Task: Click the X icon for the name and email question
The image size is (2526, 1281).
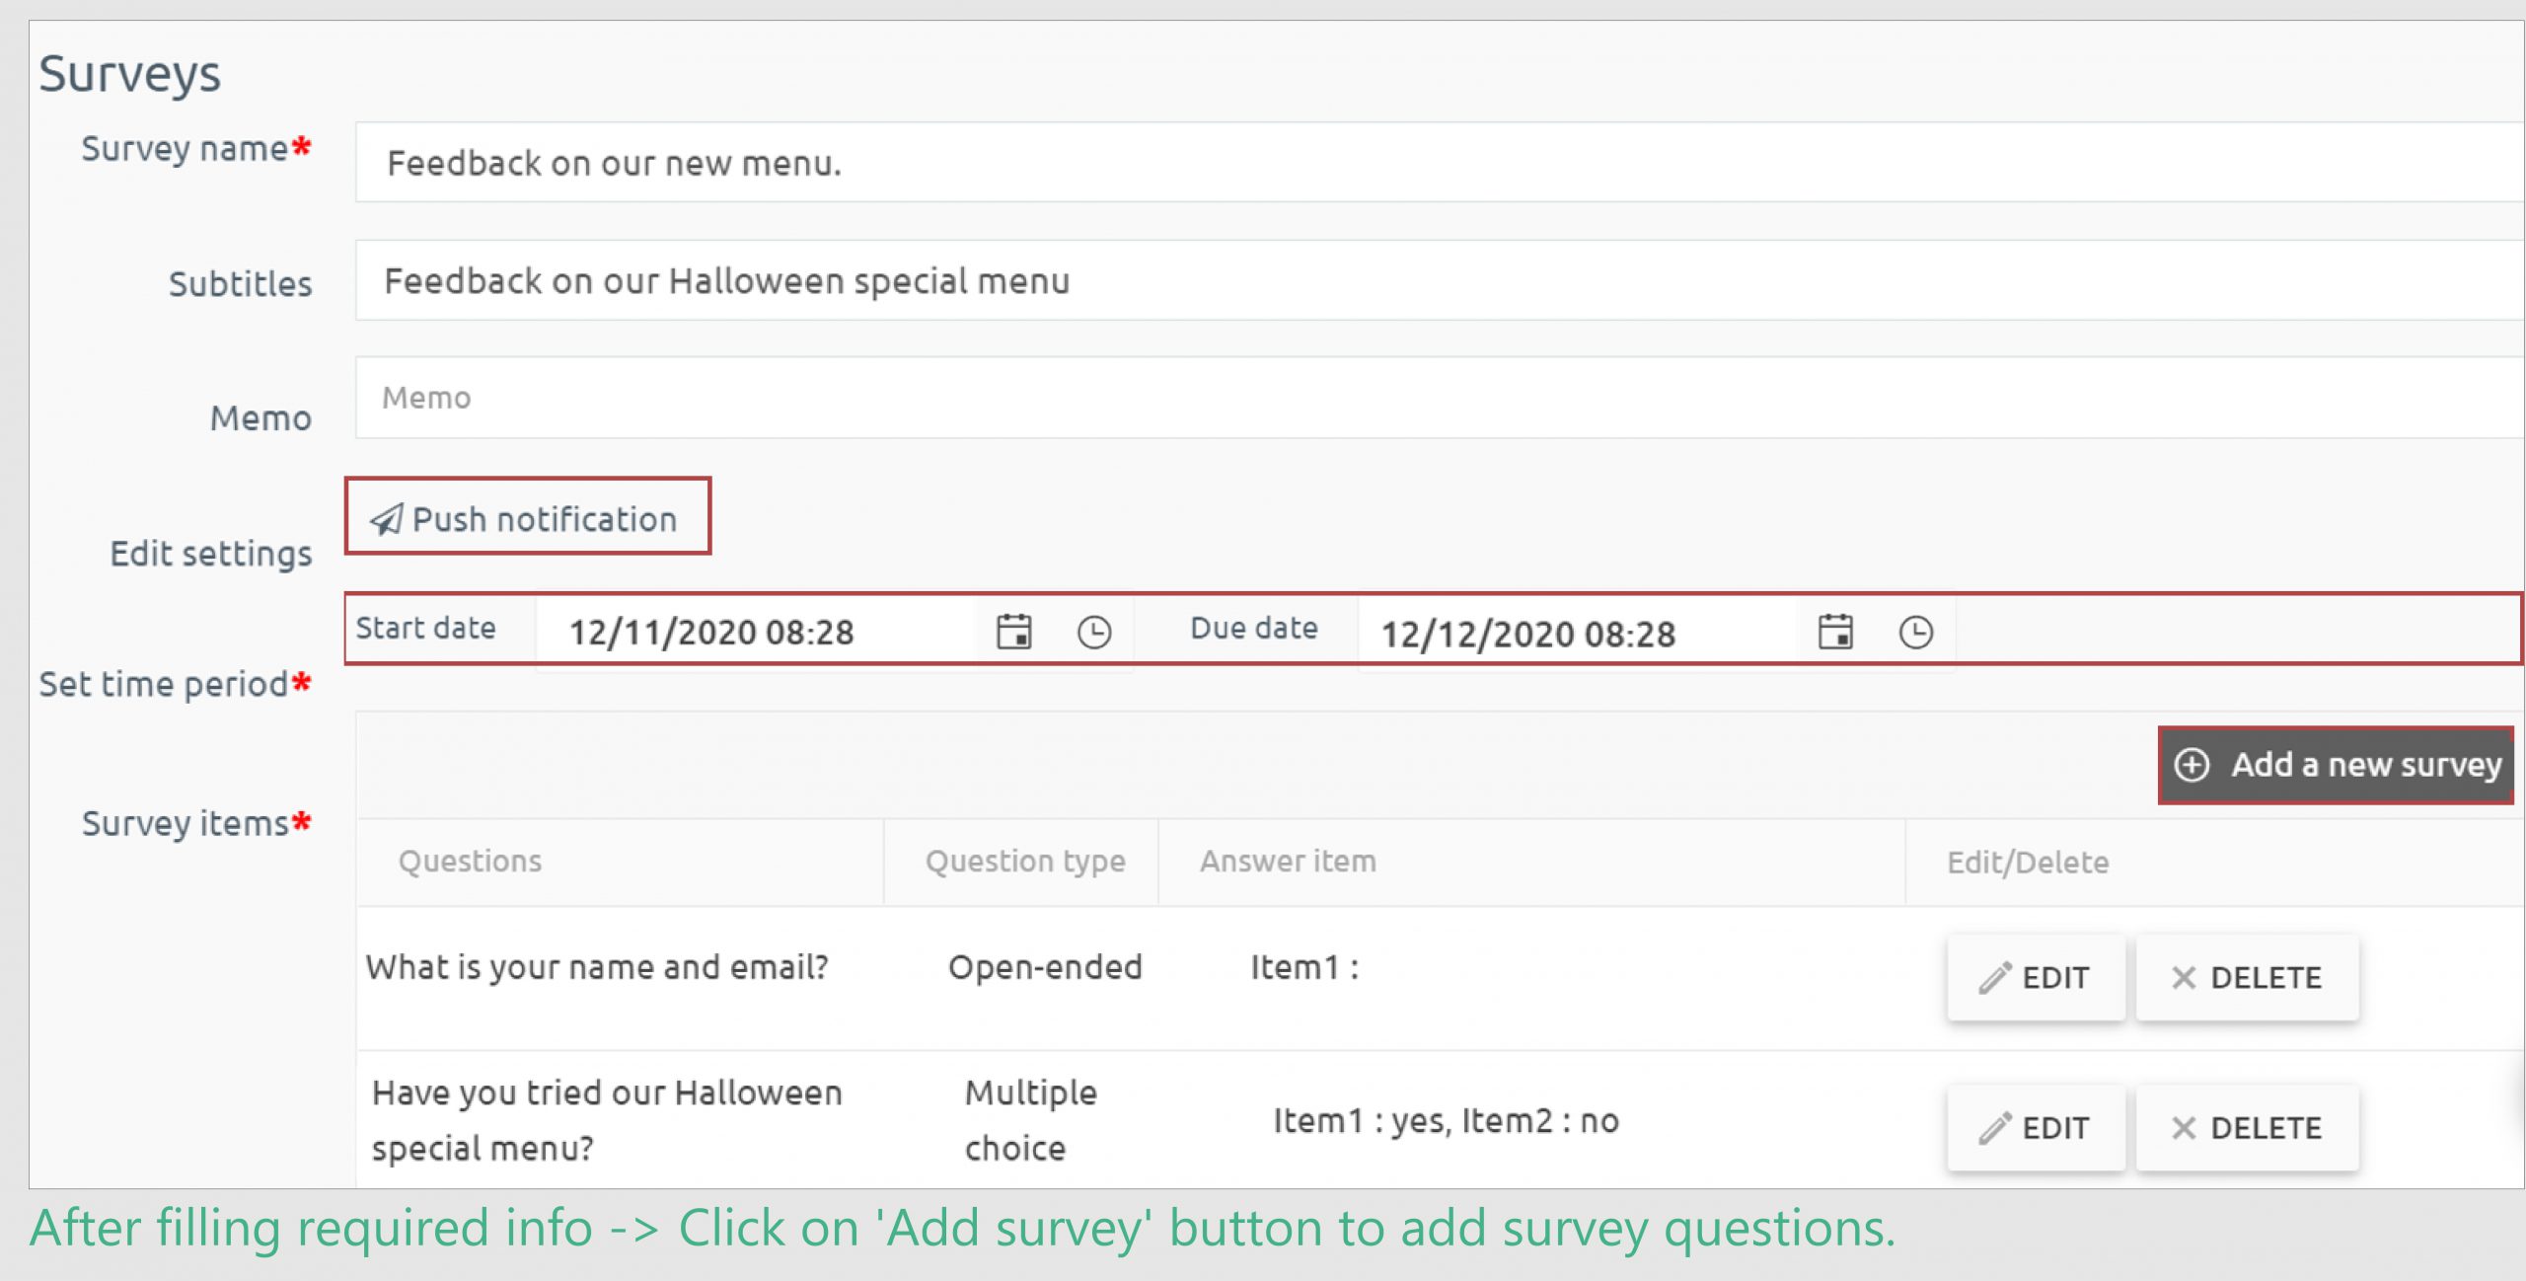Action: (x=2183, y=977)
